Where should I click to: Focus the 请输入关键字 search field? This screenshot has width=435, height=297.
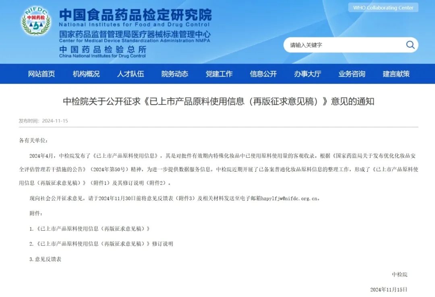pos(351,45)
